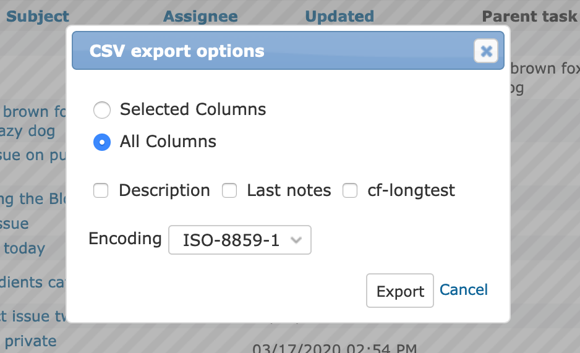The image size is (580, 353).
Task: Open the 'brown fox' parent task link
Action: (545, 69)
